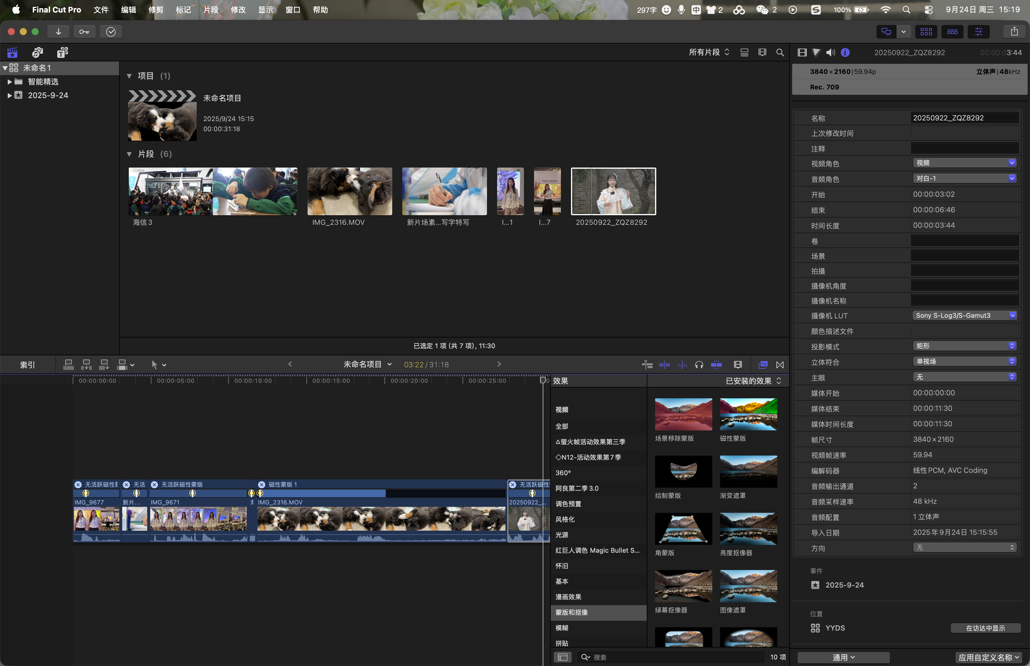
Task: Open the keyword editor key icon
Action: click(x=84, y=32)
